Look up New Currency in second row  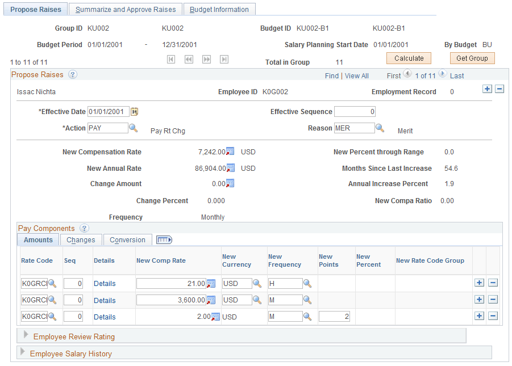pos(257,300)
